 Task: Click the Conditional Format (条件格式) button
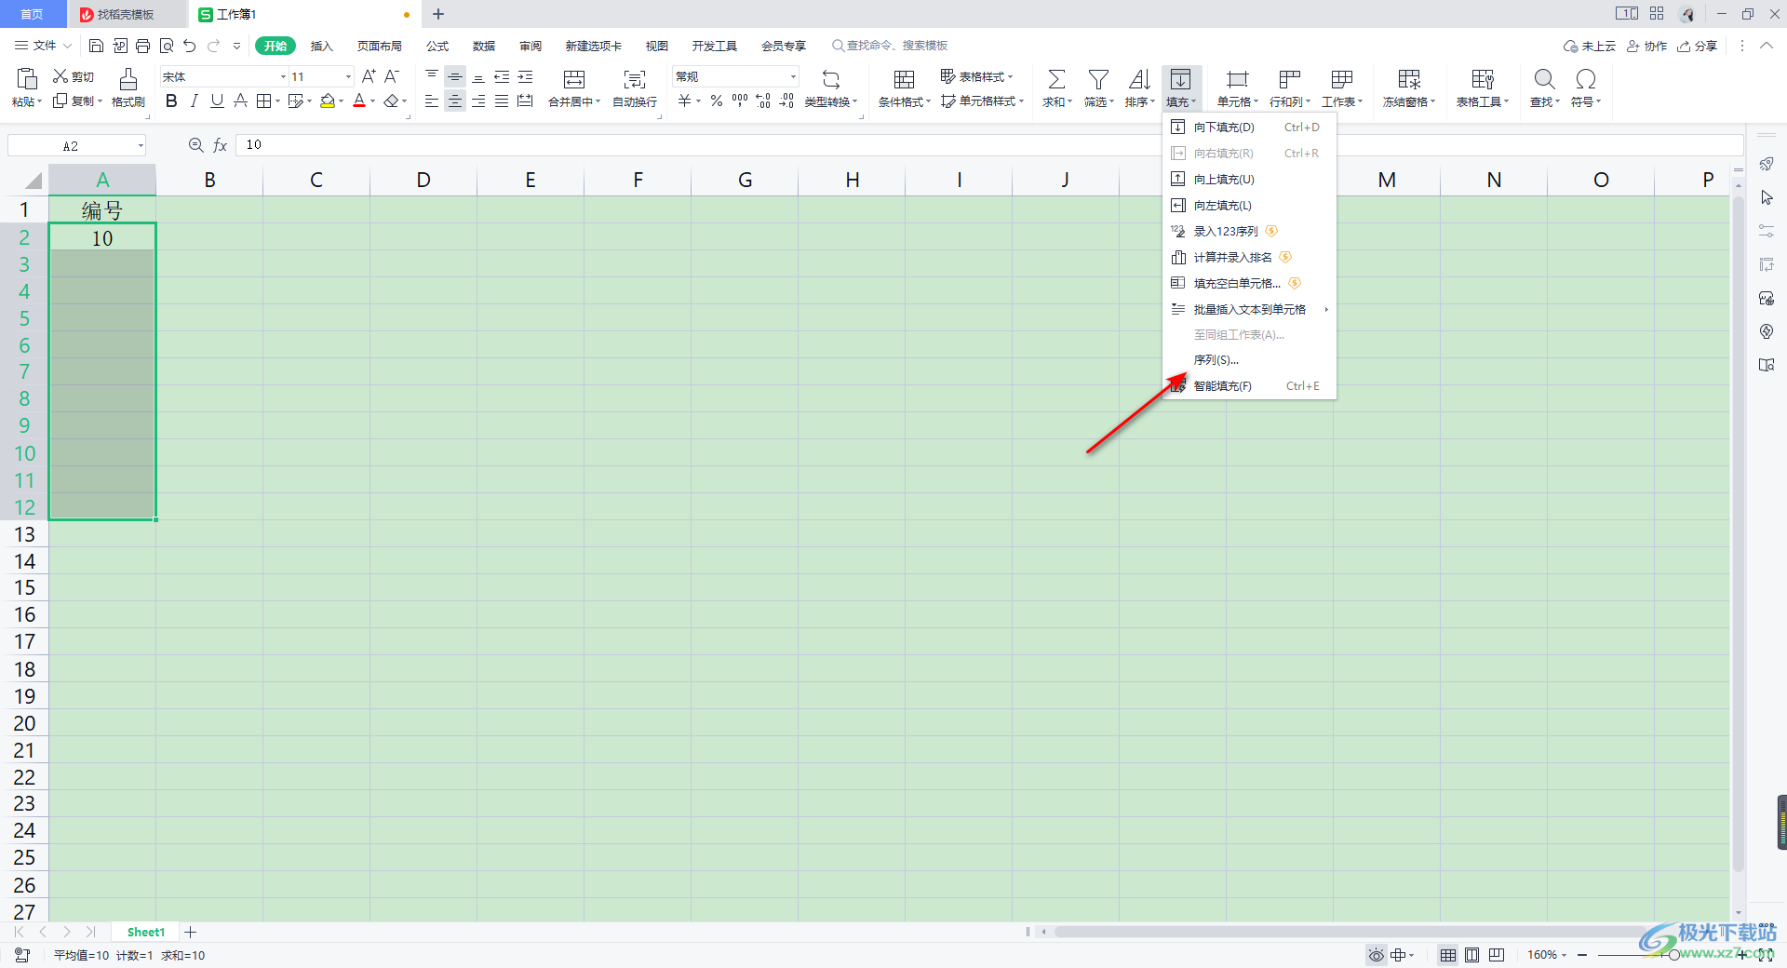[x=904, y=88]
